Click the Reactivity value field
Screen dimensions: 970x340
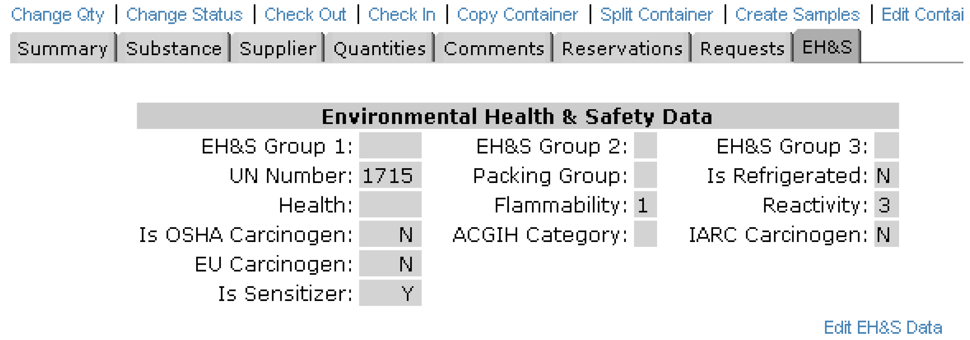pos(886,205)
